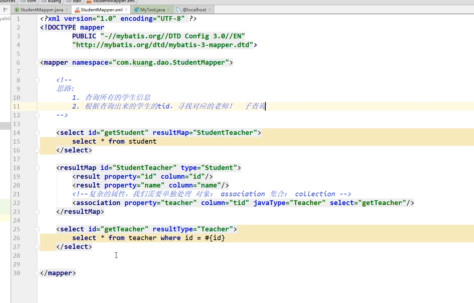Select the StudentMapper.xml tab
The image size is (474, 303).
[x=102, y=10]
